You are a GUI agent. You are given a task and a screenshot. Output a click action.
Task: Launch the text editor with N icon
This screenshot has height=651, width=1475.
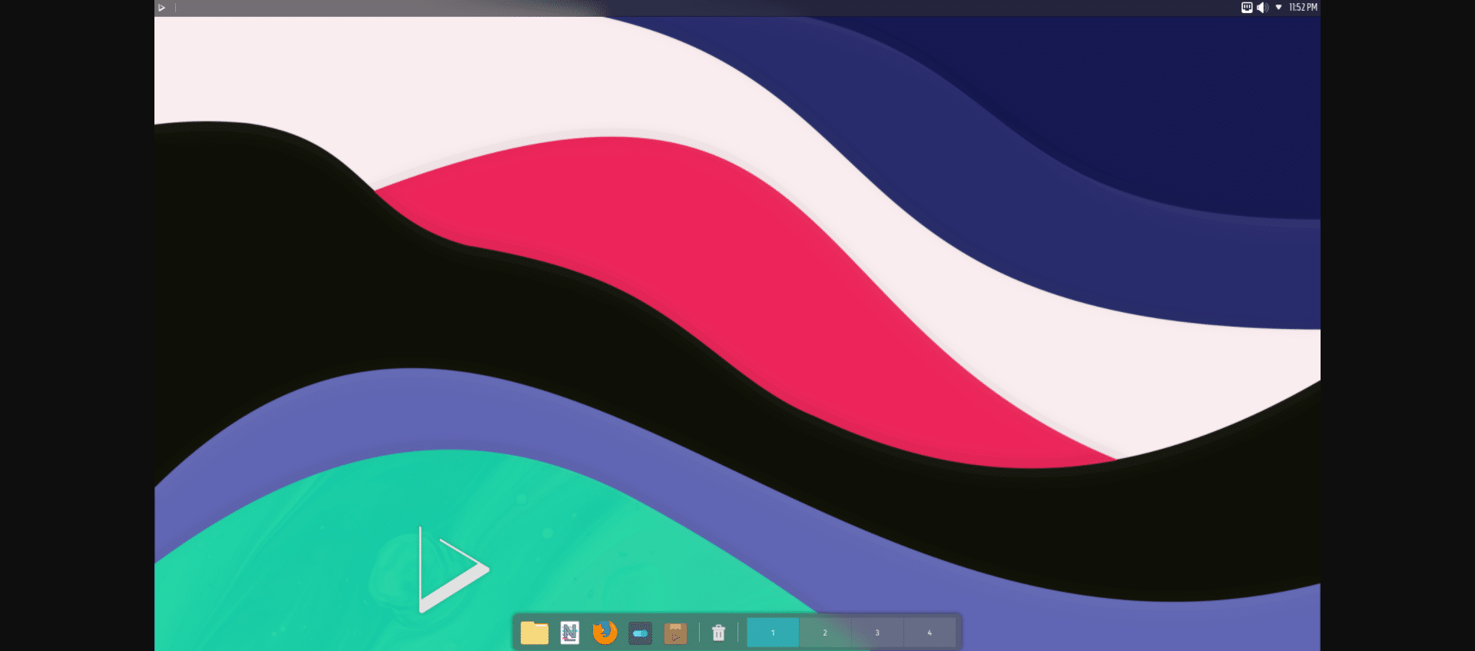pyautogui.click(x=569, y=633)
